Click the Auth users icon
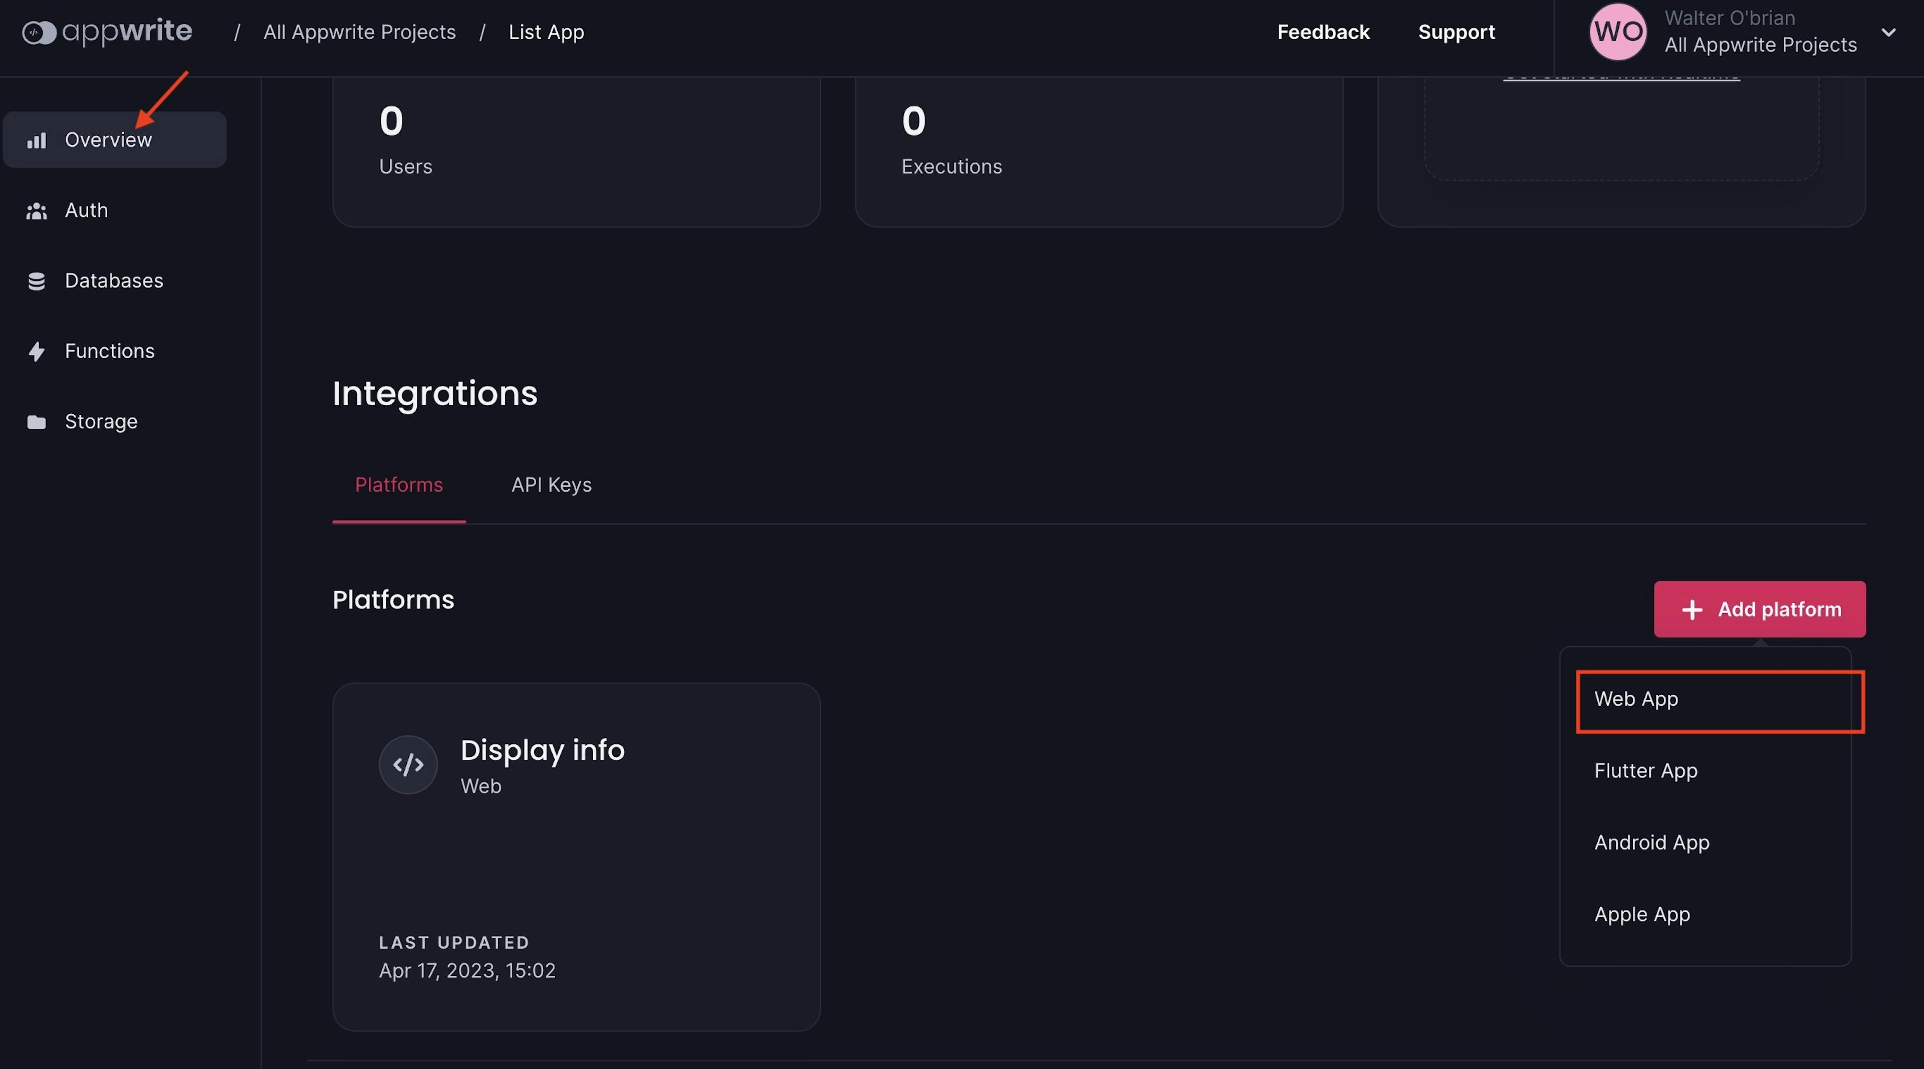This screenshot has height=1069, width=1924. tap(37, 211)
